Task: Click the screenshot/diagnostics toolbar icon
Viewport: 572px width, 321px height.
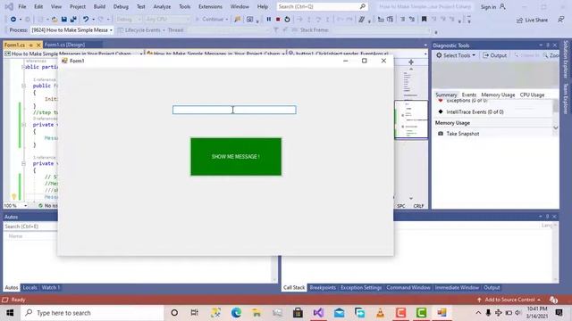Action: pos(250,19)
